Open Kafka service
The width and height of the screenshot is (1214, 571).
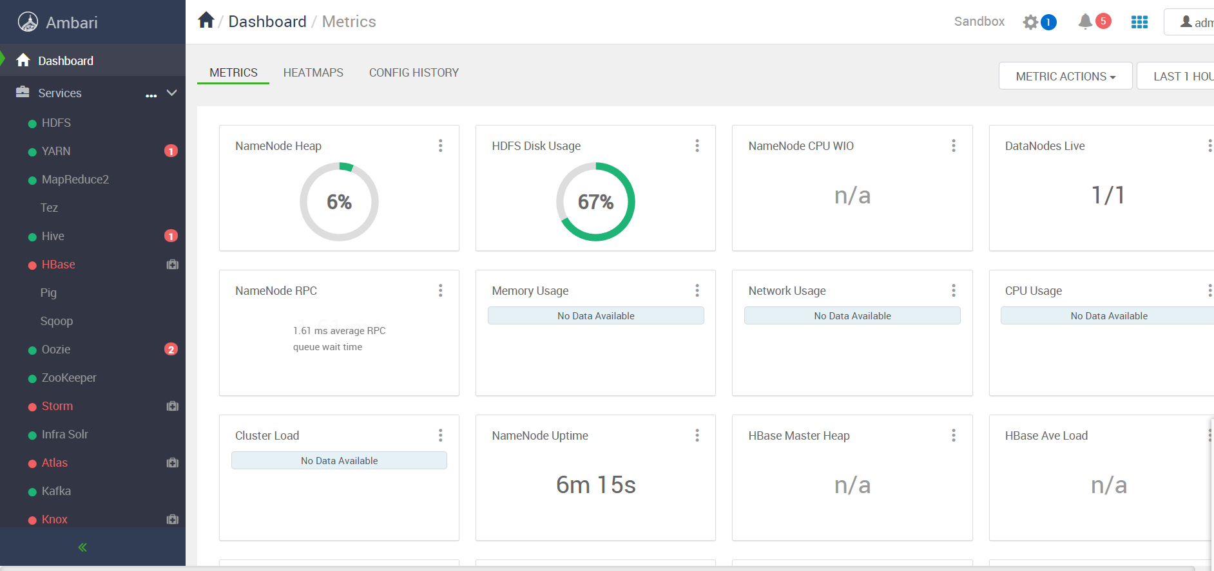click(x=56, y=491)
